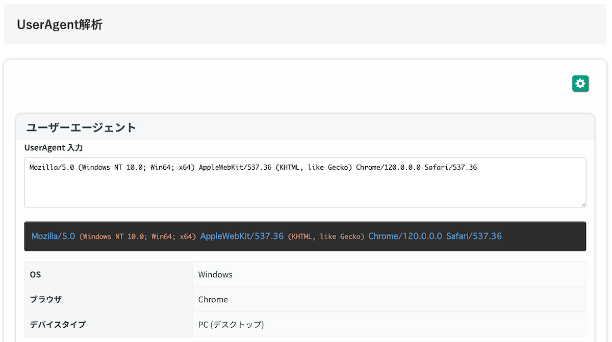Screen dimensions: 612x342
Task: Select the Chrome value in the browser row
Action: (213, 299)
